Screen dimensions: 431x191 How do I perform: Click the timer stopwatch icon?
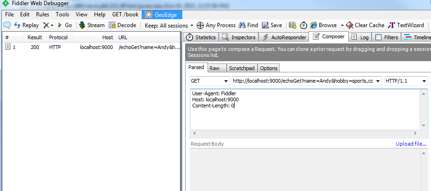(303, 25)
